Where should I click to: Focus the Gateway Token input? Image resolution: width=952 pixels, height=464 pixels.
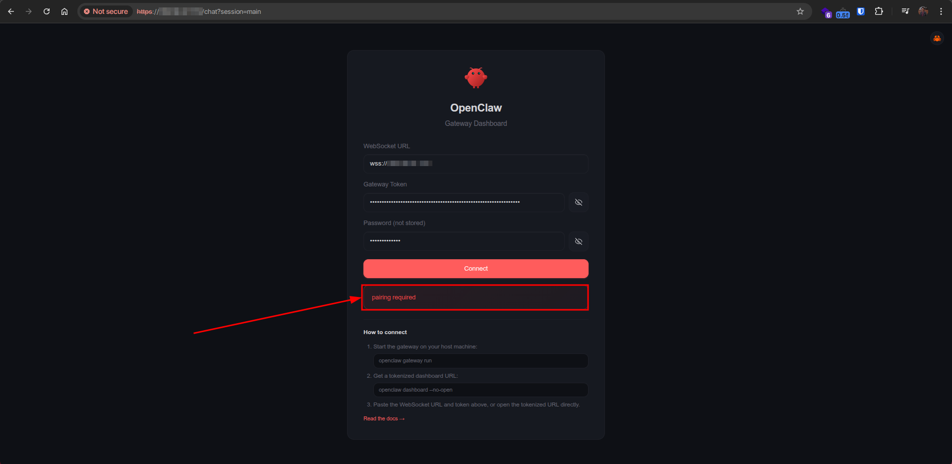coord(464,202)
